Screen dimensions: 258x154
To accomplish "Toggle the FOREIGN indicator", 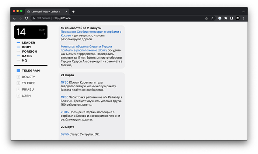I will (x=29, y=52).
